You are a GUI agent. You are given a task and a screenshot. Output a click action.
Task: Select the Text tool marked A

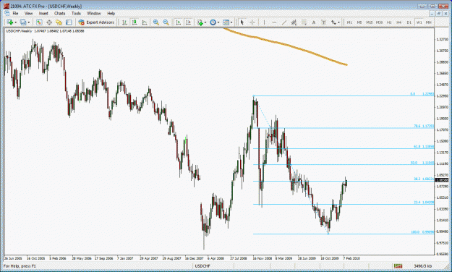tap(314, 22)
